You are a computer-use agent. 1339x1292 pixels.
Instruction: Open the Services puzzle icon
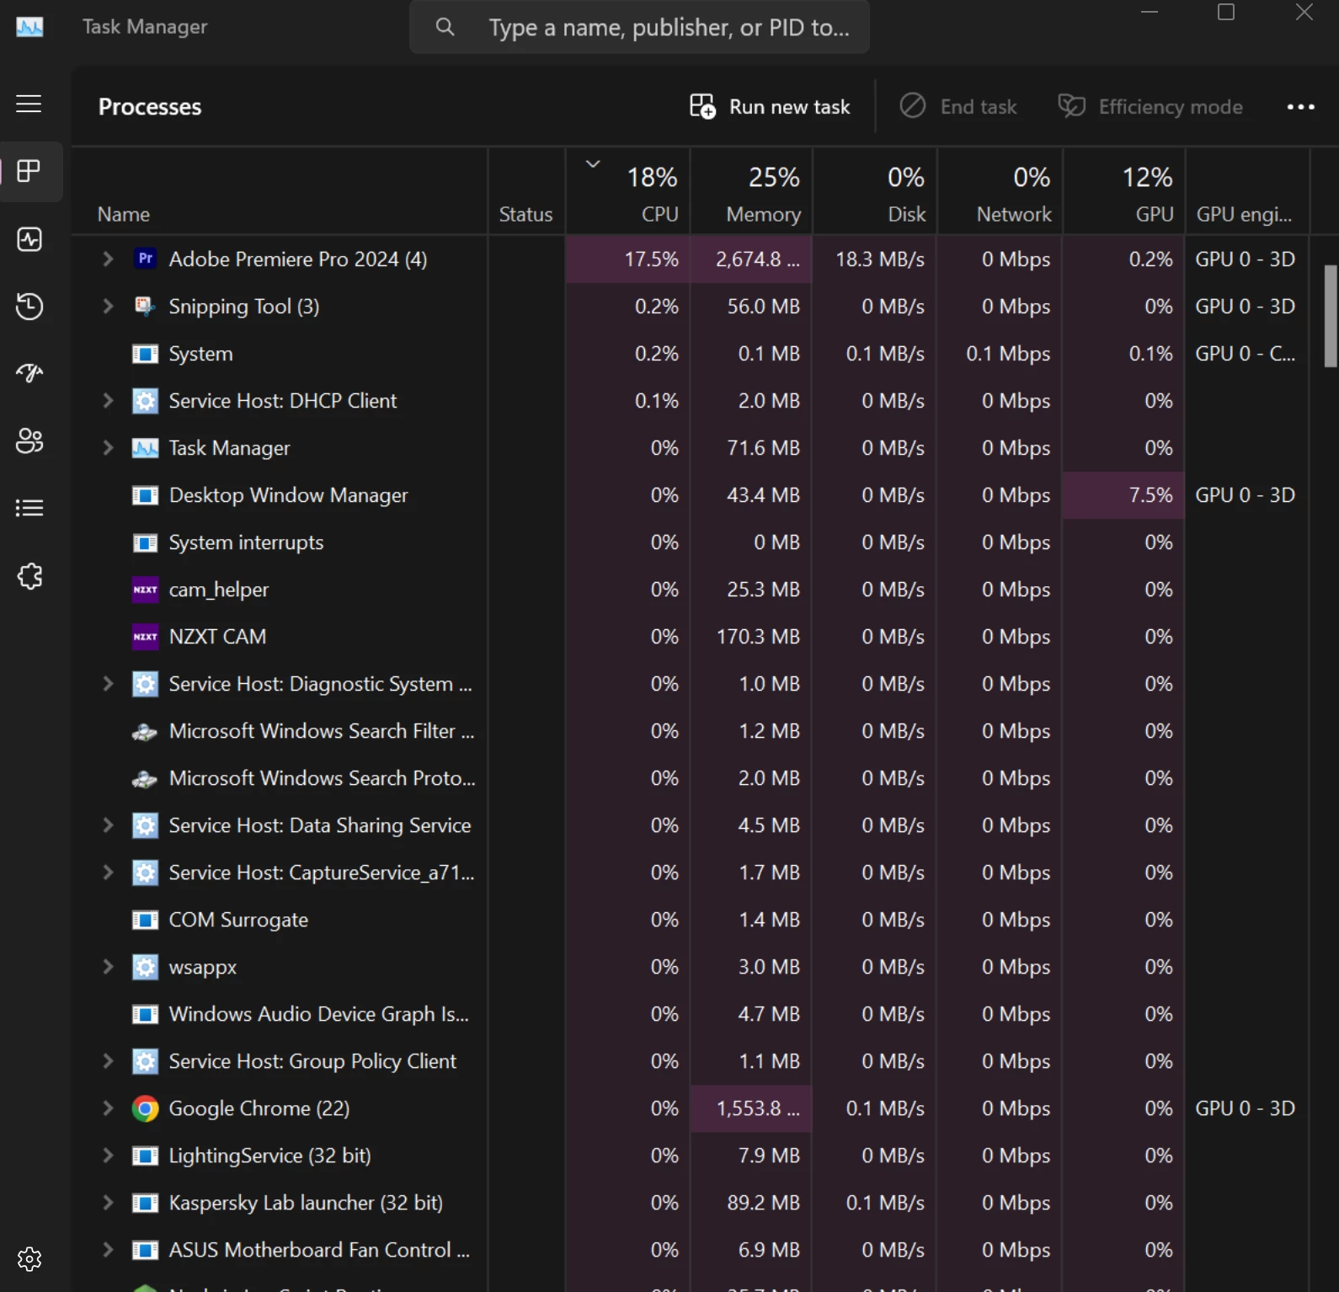coord(29,576)
